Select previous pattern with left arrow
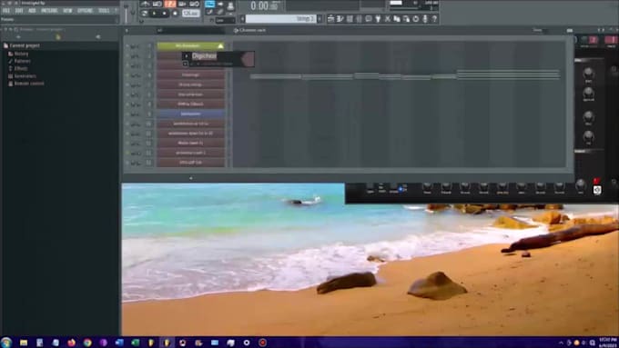The image size is (619, 348). click(242, 18)
